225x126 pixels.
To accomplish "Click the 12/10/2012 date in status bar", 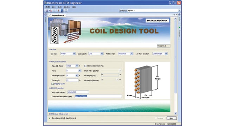I will [172, 124].
